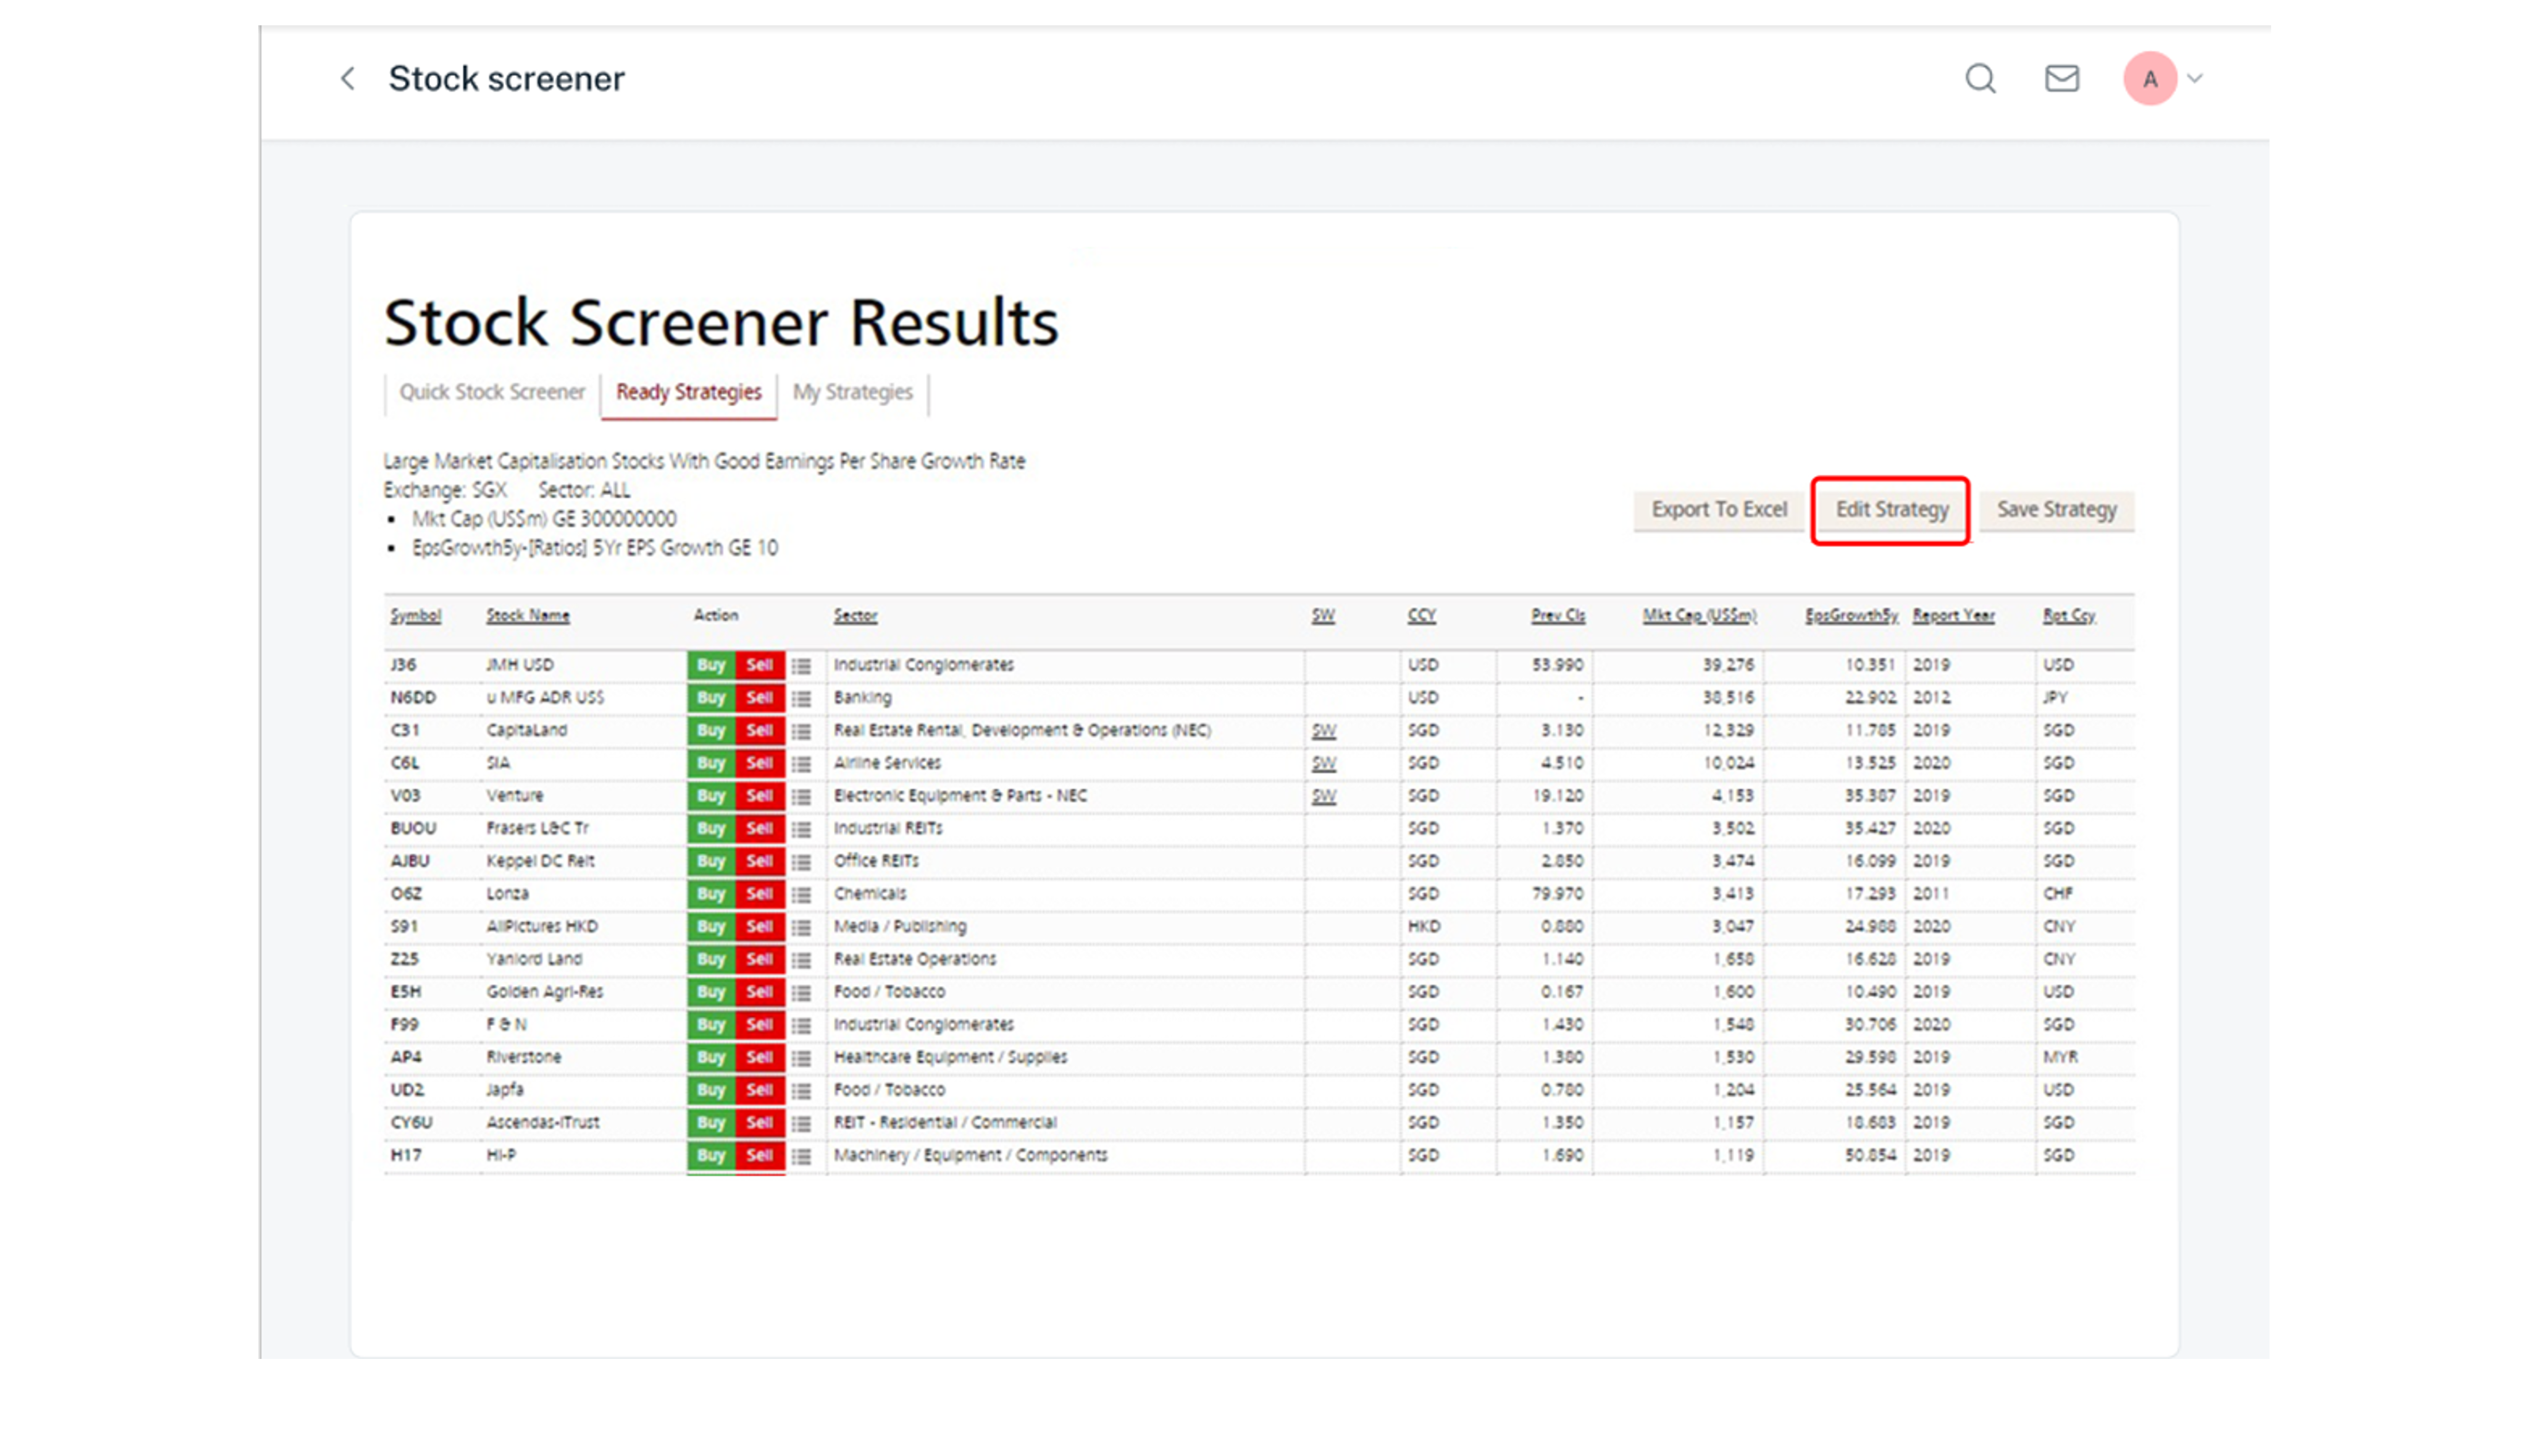The width and height of the screenshot is (2527, 1456).
Task: Sort by the Symbol column header
Action: click(415, 616)
